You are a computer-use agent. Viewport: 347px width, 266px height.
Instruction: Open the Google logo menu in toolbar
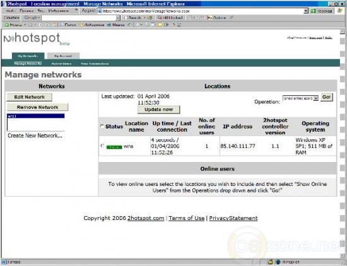pyautogui.click(x=32, y=18)
